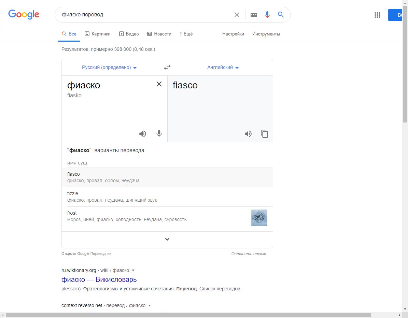Use microphone input in the translator

pyautogui.click(x=159, y=134)
